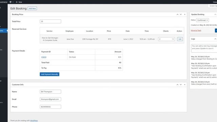Open the New menu in admin bar
This screenshot has width=217, height=122.
tap(19, 2)
